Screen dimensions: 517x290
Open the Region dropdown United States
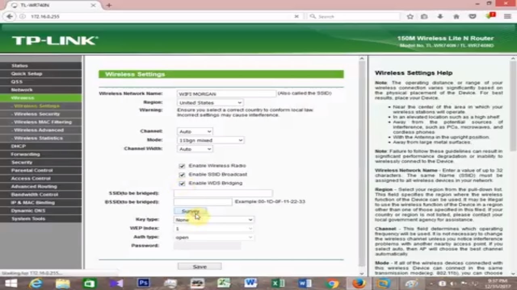pyautogui.click(x=210, y=103)
